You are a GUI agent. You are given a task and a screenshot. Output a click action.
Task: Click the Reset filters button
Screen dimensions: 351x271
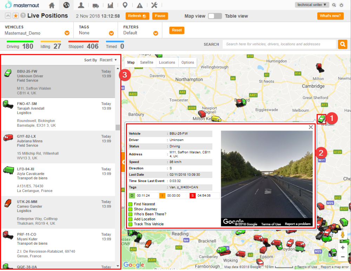pos(177,30)
